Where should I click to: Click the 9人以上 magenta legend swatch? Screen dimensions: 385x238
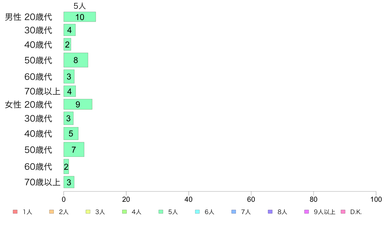307,212
